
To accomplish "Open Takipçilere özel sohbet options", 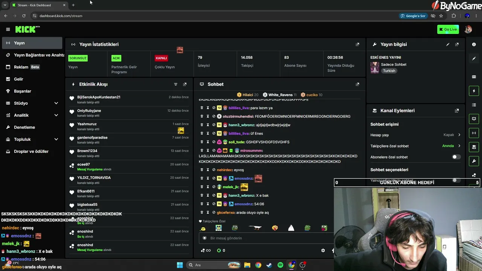I will [x=459, y=146].
